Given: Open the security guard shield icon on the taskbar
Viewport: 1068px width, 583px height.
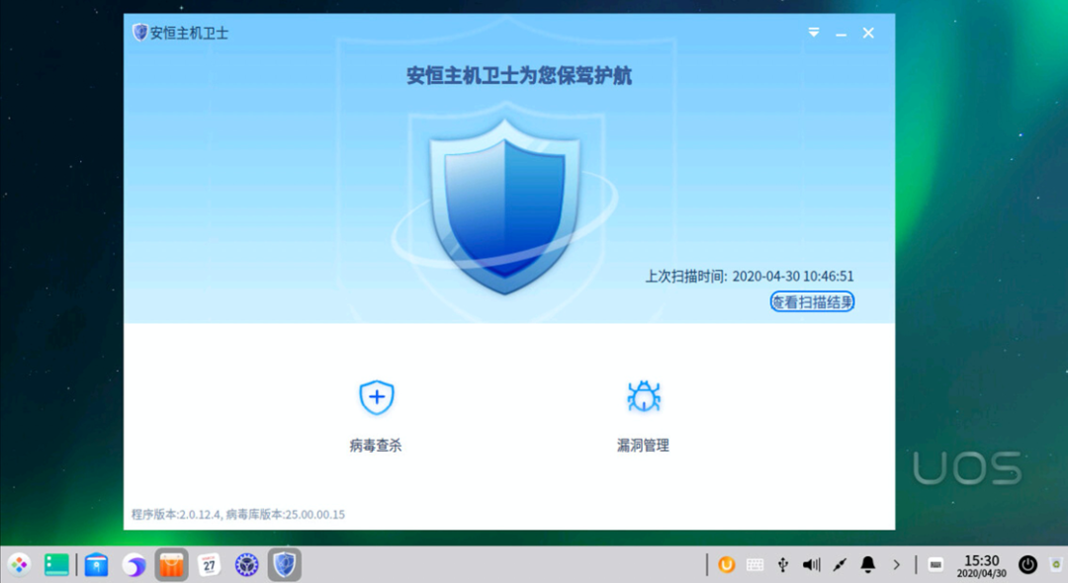Looking at the screenshot, I should tap(284, 564).
